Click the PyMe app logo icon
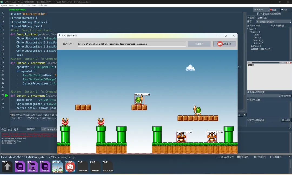The width and height of the screenshot is (292, 175). pos(2,2)
